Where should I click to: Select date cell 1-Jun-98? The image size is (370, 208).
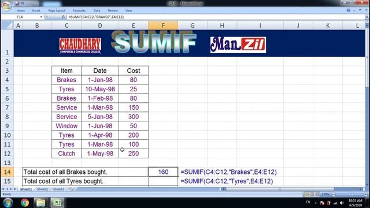[x=100, y=126]
